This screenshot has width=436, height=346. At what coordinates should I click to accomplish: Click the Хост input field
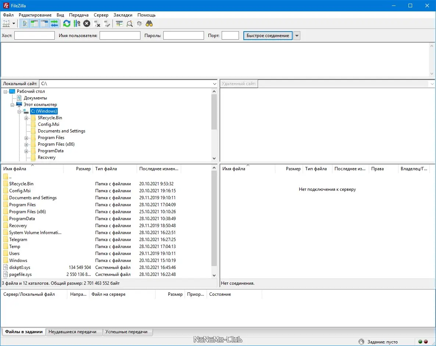tap(35, 36)
